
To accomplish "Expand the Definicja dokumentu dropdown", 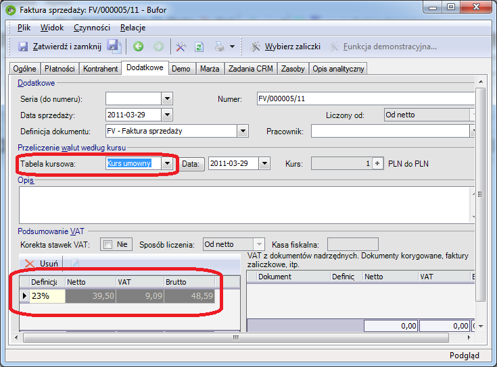I will point(243,131).
